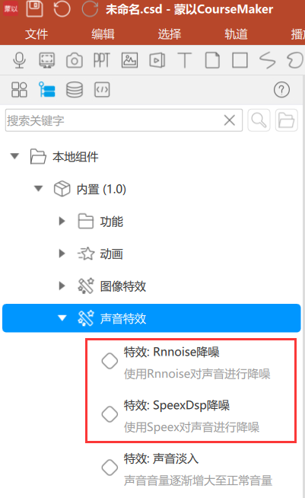Collapse the 声音特效 category
Screen dimensions: 305x498
pos(62,318)
